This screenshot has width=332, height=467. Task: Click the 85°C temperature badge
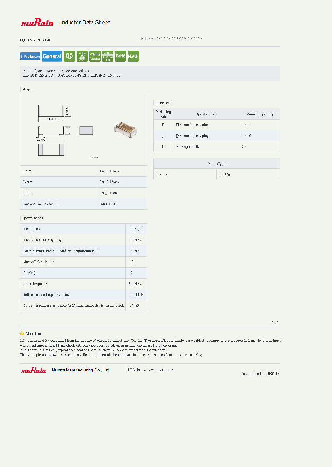69,56
